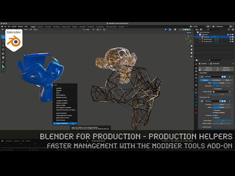The width and height of the screenshot is (235, 176).
Task: Click the pan view hand icon
Action: point(191,49)
